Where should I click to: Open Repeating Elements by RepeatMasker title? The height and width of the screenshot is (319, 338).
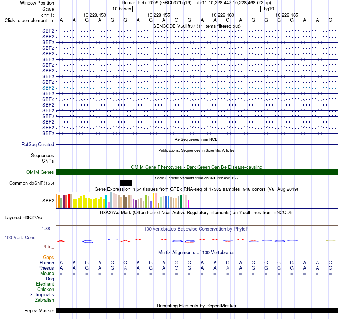[196, 306]
